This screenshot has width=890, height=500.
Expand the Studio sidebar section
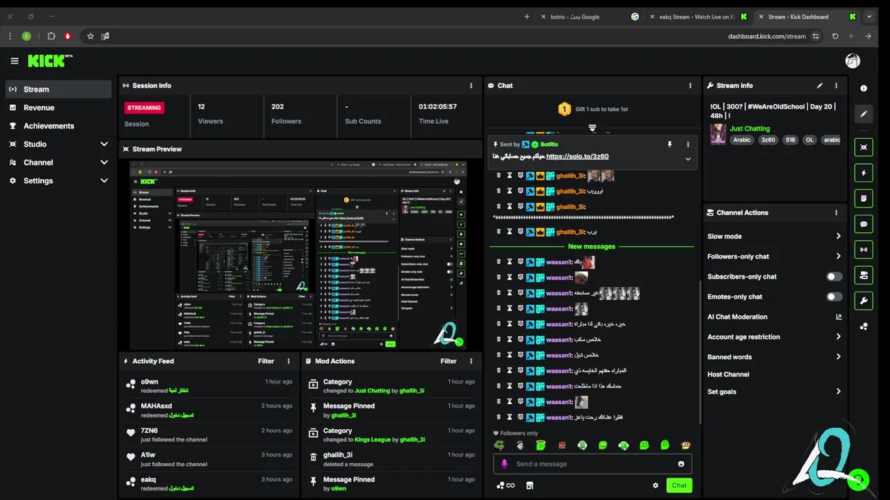coord(58,144)
